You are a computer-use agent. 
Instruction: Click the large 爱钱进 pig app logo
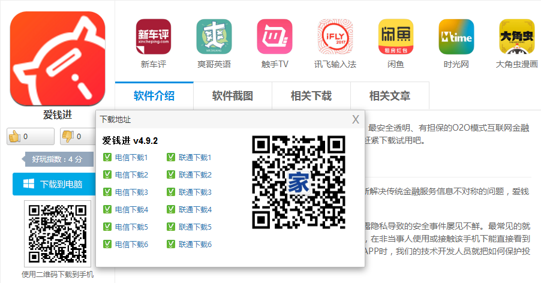click(x=58, y=58)
